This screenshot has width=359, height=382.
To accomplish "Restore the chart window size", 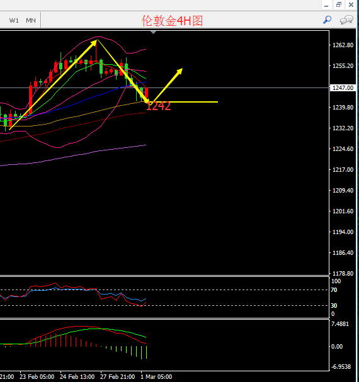I will [x=339, y=4].
